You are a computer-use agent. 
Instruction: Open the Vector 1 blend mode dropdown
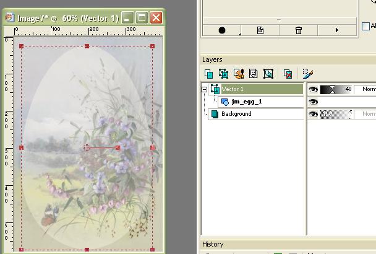[365, 89]
